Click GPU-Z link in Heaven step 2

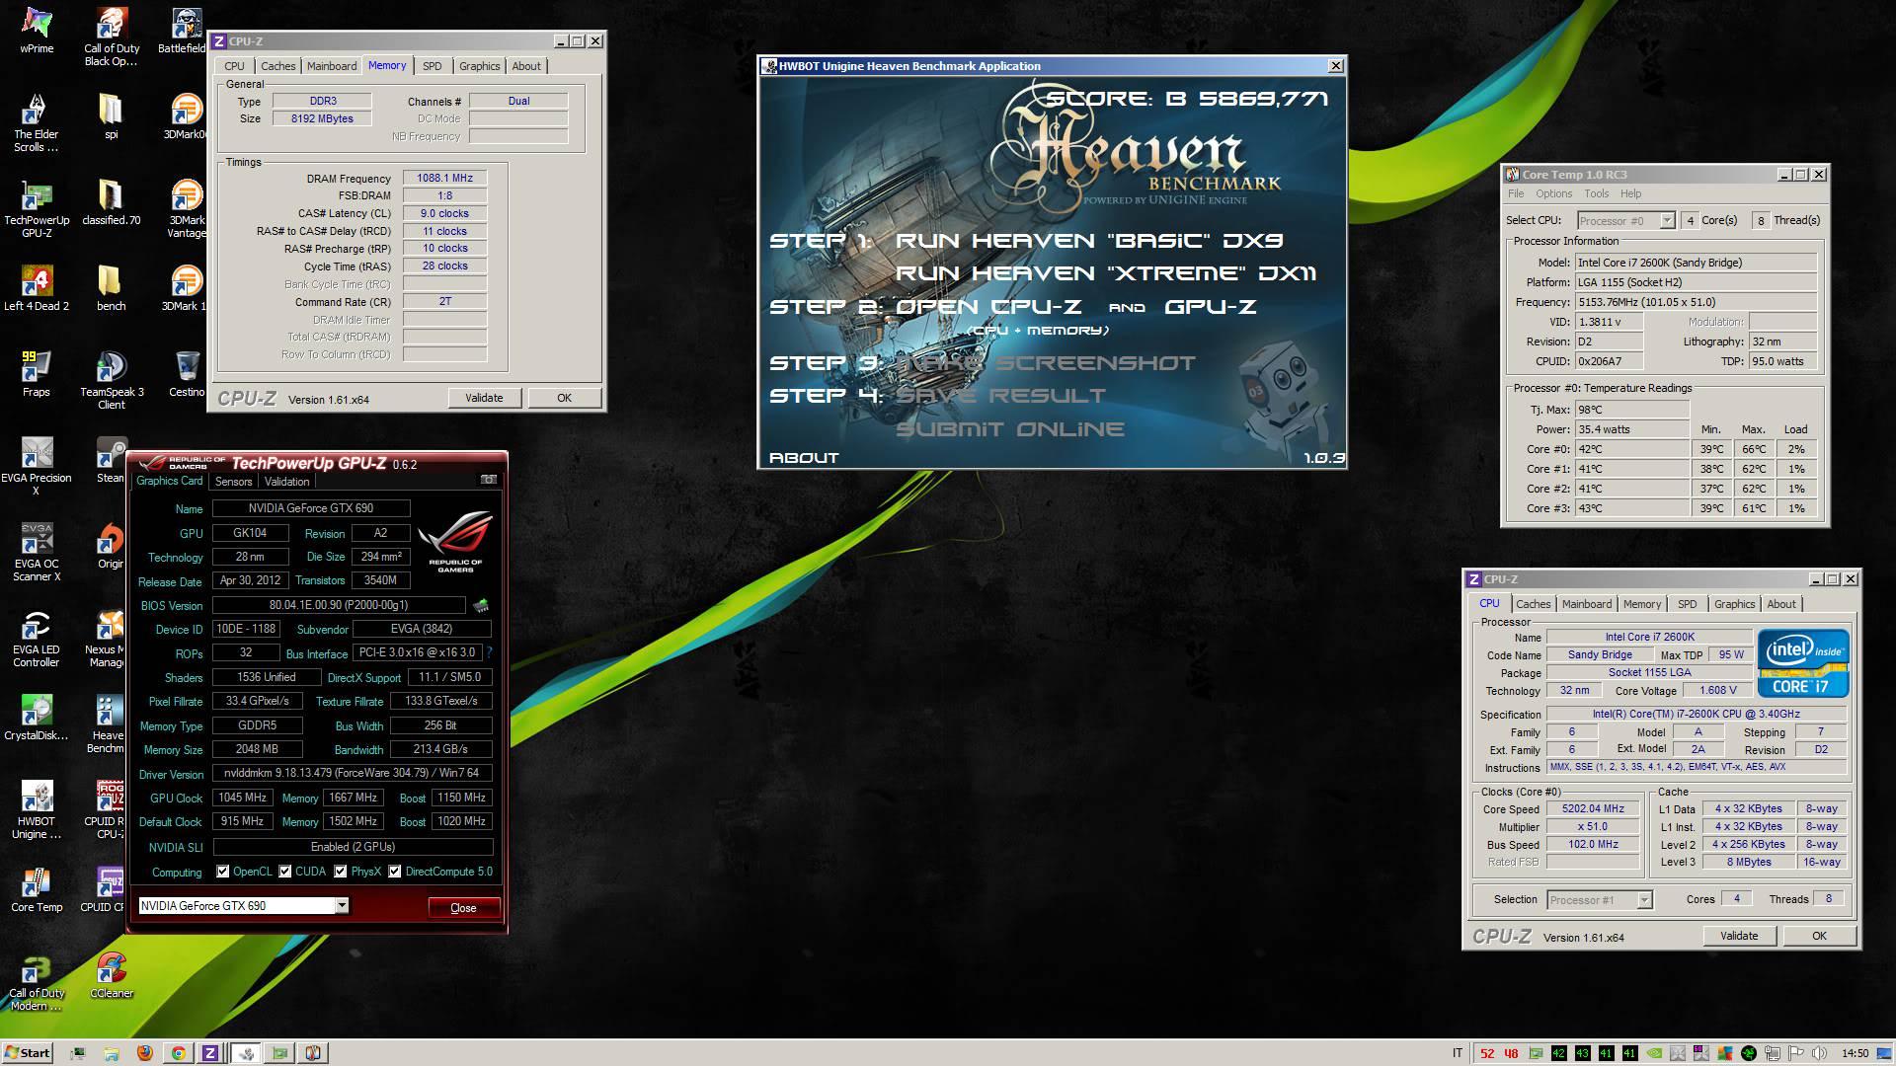pyautogui.click(x=1211, y=307)
